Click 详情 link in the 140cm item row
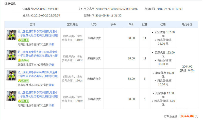The height and width of the screenshot is (120, 203). 51,105
